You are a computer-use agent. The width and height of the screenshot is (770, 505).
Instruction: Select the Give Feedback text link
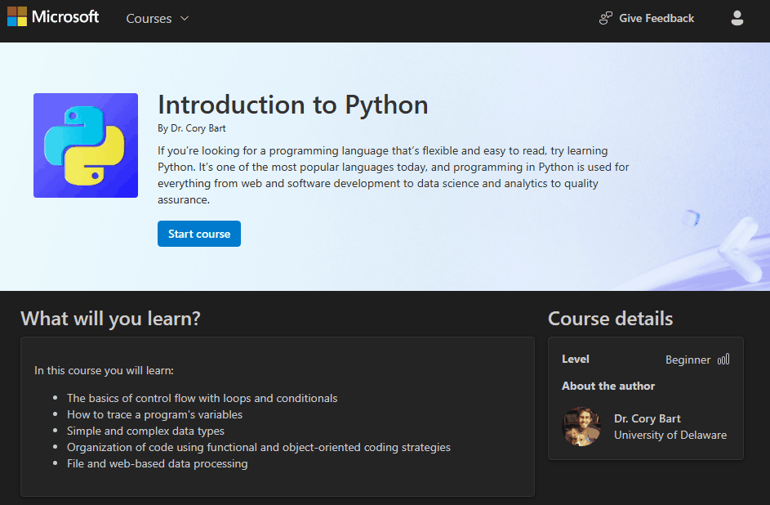click(x=657, y=18)
